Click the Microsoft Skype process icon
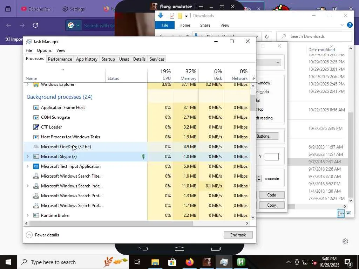The width and height of the screenshot is (359, 269). [36, 157]
